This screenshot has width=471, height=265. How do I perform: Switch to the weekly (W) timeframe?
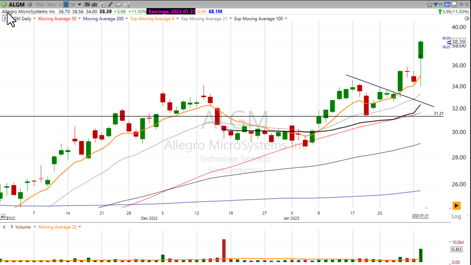click(x=73, y=4)
